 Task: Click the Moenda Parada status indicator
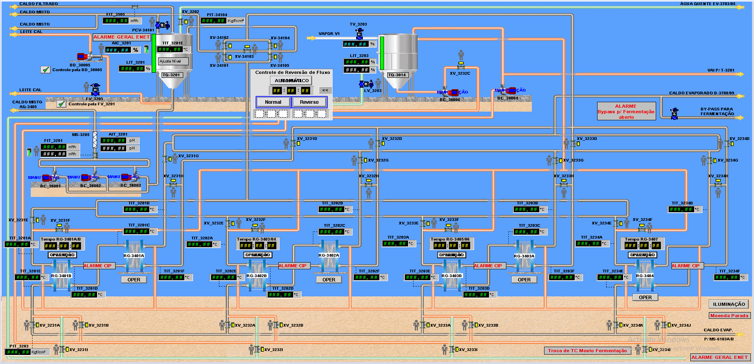729,316
